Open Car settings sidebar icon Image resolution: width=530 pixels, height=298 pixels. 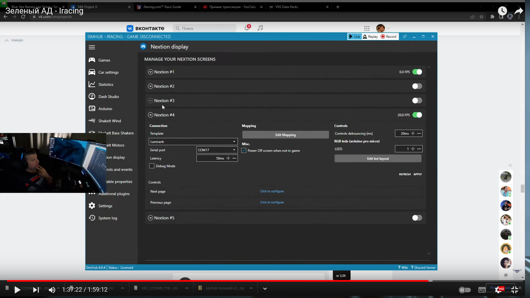pos(92,72)
